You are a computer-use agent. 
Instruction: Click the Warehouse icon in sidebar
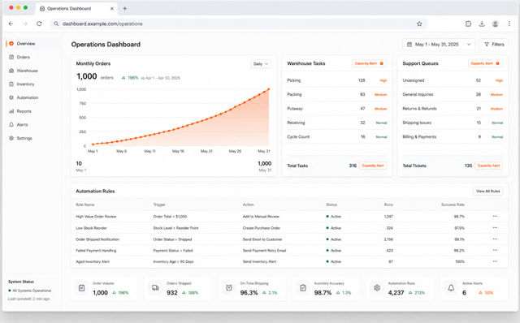click(11, 71)
